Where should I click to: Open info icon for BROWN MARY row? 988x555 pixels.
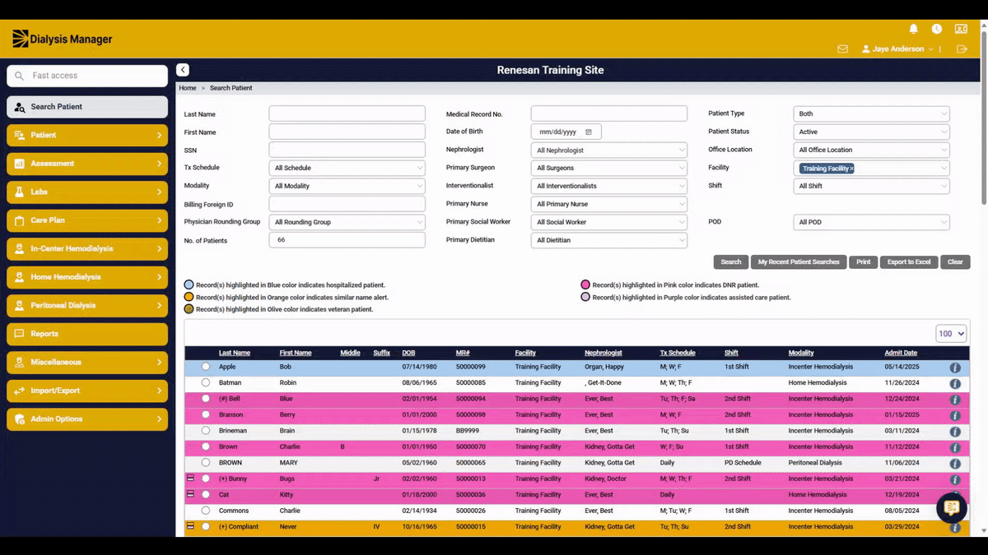click(x=955, y=464)
